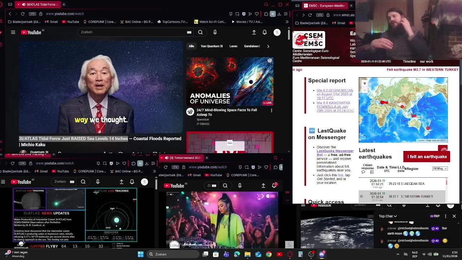Select the Gerelateerd filter chip
462x260 pixels.
(252, 46)
